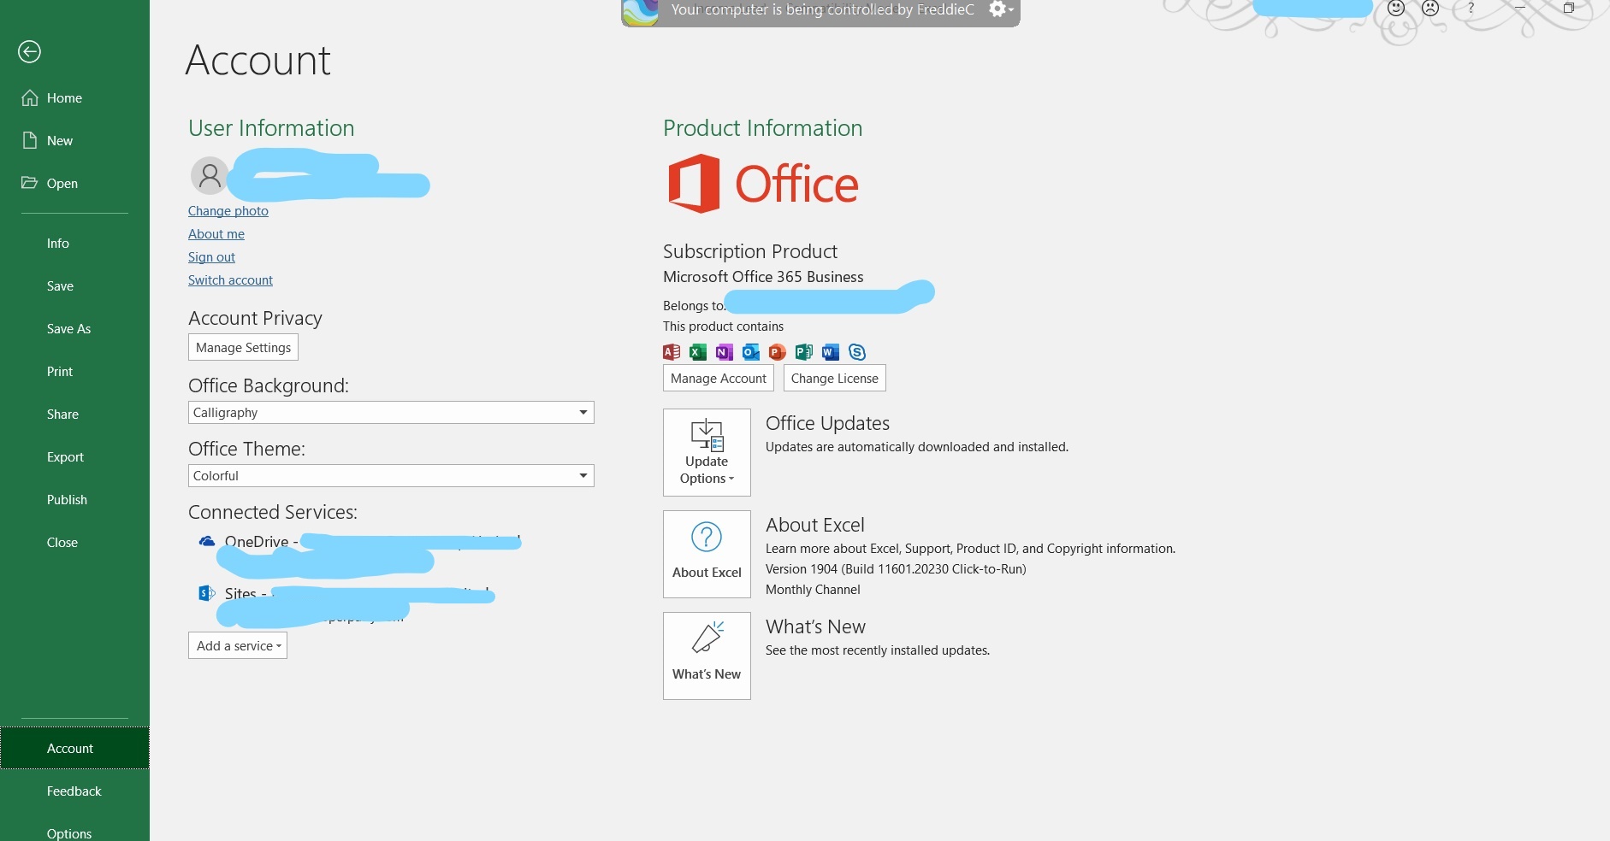Screen dimensions: 1610x841
Task: Select Open in the backstage menu
Action: (74, 184)
